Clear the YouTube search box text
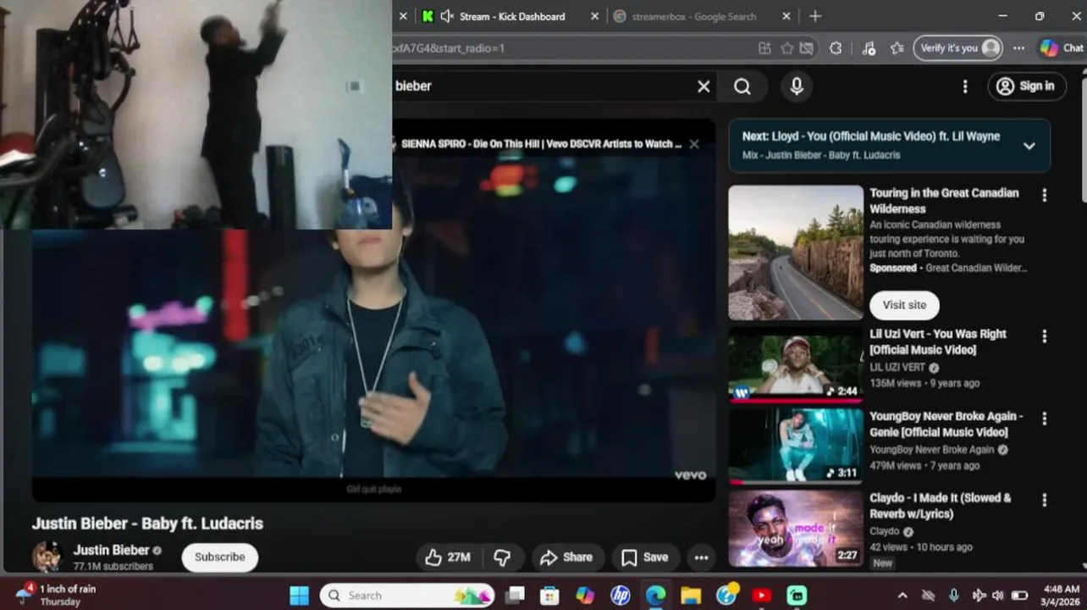 point(704,86)
